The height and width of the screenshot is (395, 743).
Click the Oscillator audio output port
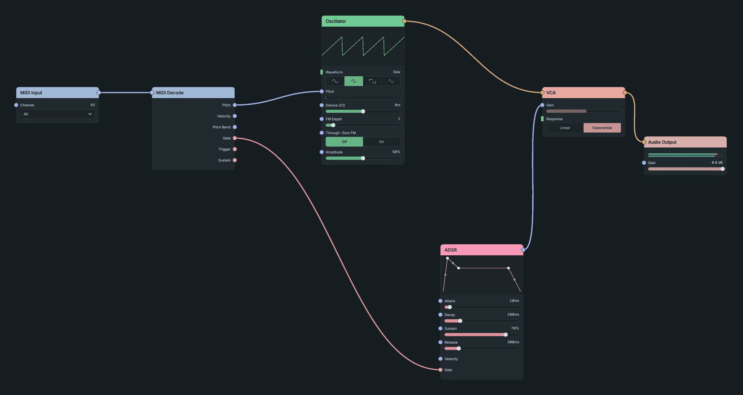point(404,21)
